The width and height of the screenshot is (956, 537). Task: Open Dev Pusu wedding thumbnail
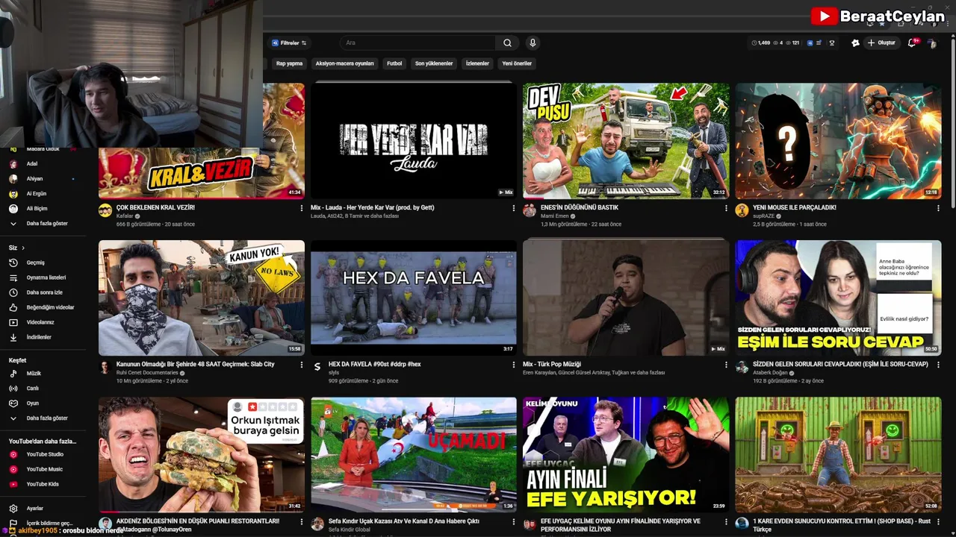pyautogui.click(x=626, y=140)
